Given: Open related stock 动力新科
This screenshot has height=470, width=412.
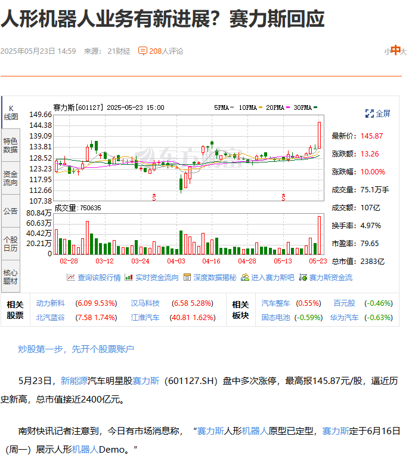Looking at the screenshot, I should (x=50, y=303).
